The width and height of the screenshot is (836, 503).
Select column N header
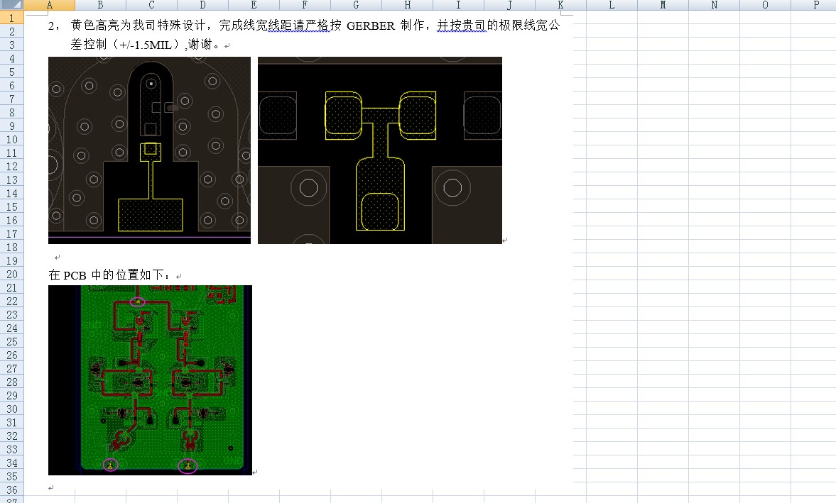(x=715, y=5)
